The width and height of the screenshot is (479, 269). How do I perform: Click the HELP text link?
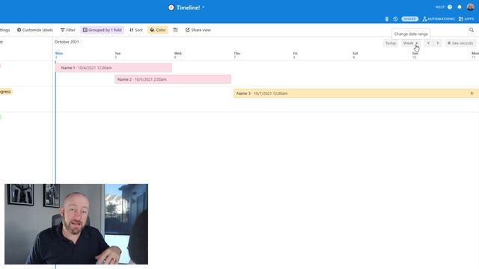pyautogui.click(x=440, y=7)
